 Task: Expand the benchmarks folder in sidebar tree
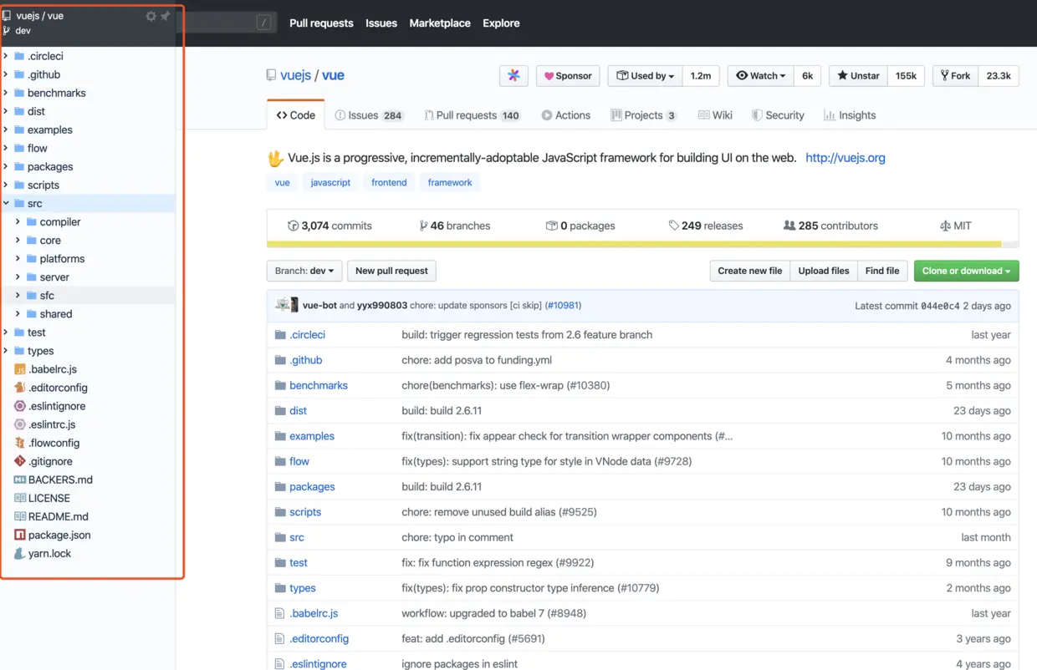[x=6, y=93]
